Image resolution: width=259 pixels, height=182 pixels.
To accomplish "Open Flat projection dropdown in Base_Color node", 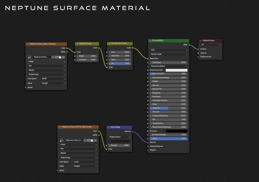I will click(46, 66).
